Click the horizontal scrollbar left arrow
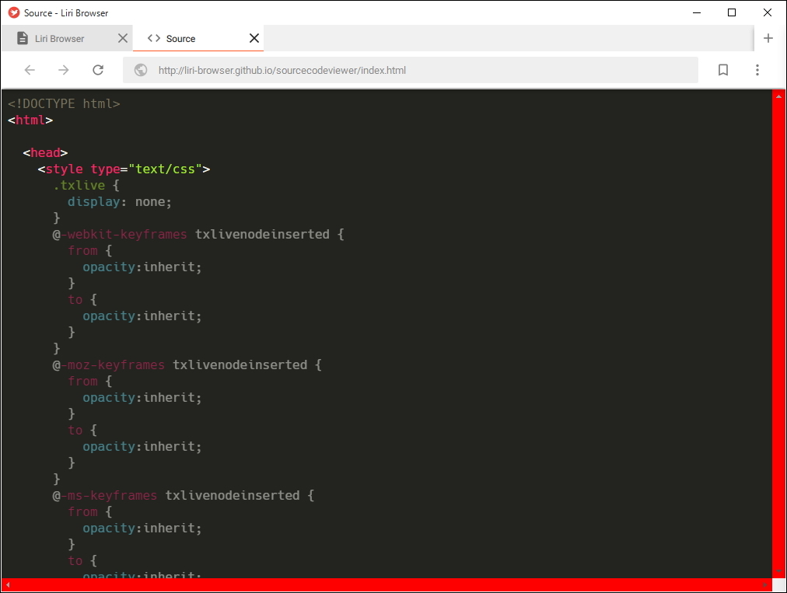Image resolution: width=787 pixels, height=593 pixels. click(8, 584)
